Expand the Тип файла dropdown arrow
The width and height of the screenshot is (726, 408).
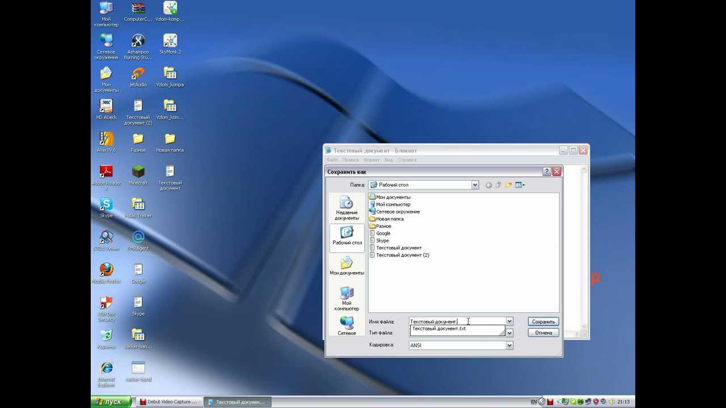coord(509,333)
